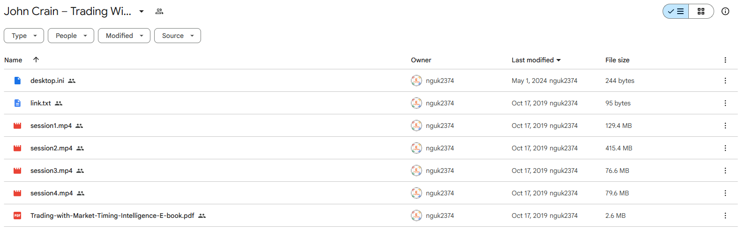Screen dimensions: 746x231
Task: Open more actions for session2.mp4
Action: 725,148
